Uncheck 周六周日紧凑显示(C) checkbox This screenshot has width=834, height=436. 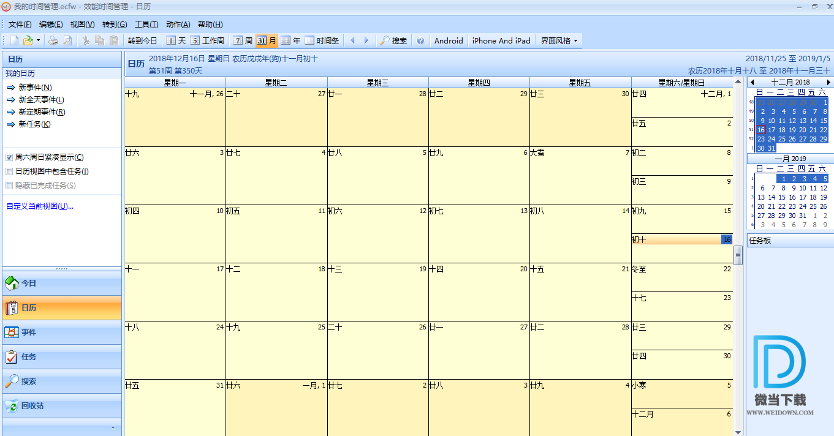coord(9,157)
